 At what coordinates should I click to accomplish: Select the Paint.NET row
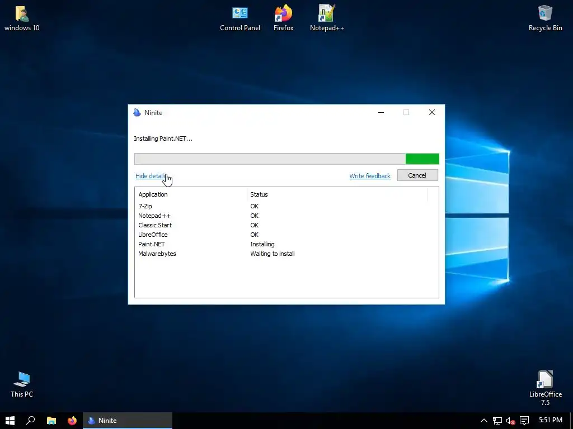tap(286, 244)
